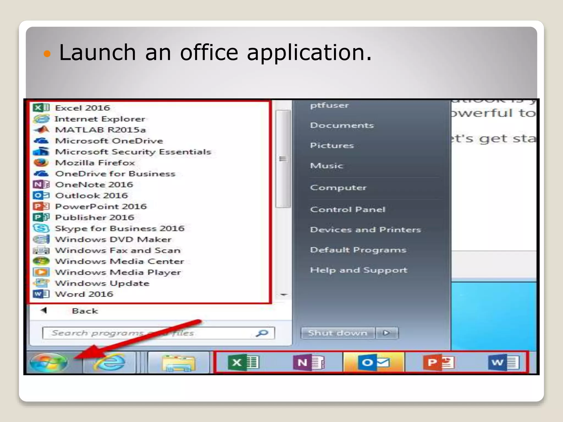The height and width of the screenshot is (422, 563).
Task: Click the OneDrive for Business icon
Action: [41, 174]
